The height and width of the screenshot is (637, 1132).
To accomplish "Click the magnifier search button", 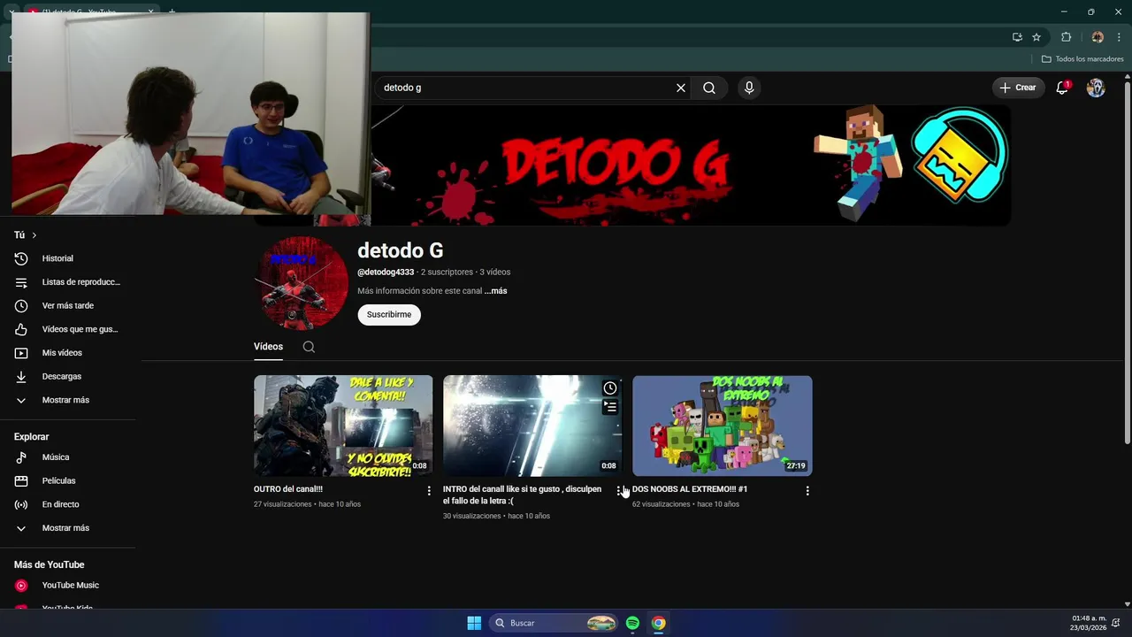I will 709,88.
